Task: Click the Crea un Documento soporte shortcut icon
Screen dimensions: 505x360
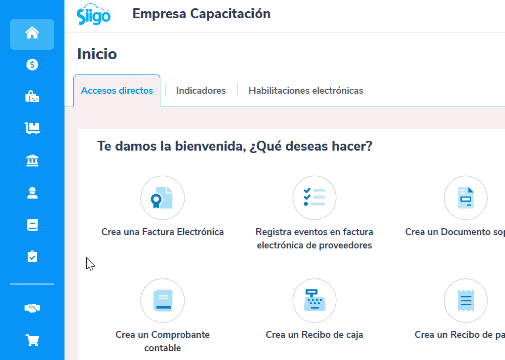Action: pos(465,198)
